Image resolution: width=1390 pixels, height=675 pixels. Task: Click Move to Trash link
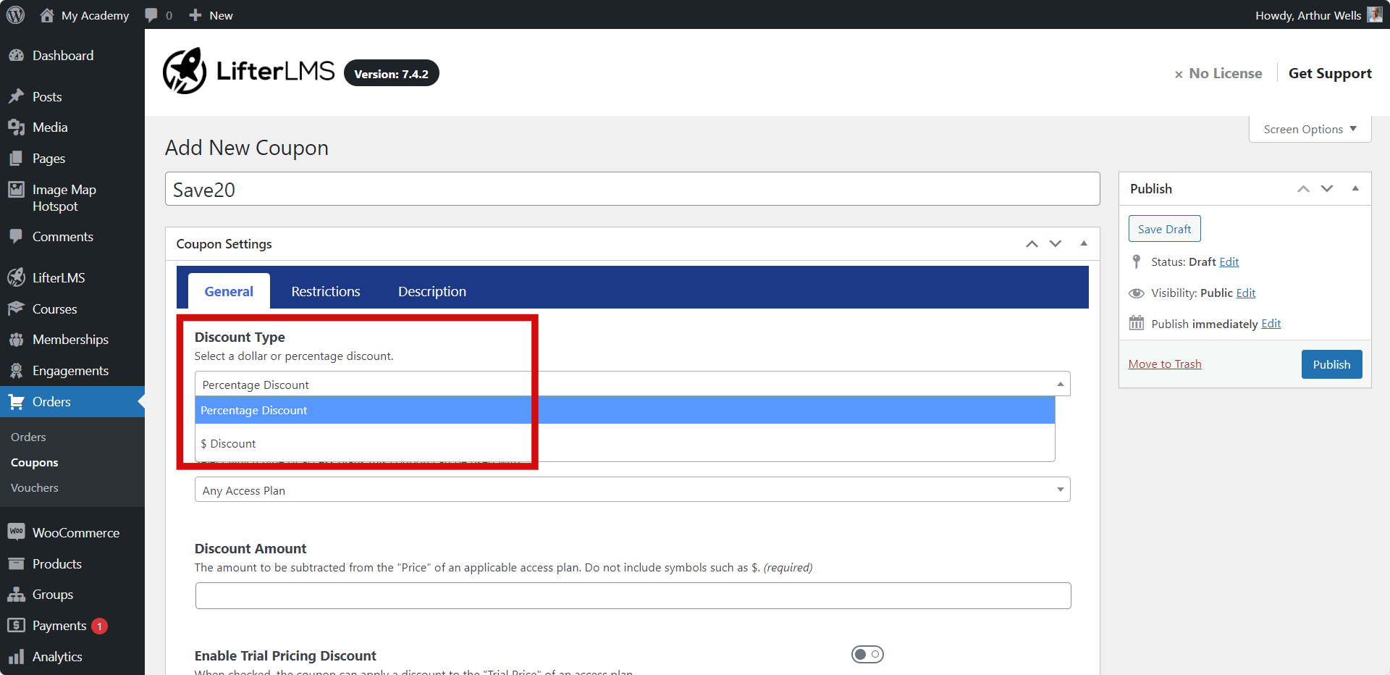click(x=1165, y=364)
